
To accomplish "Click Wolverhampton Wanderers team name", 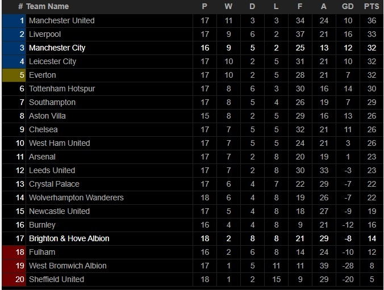I will [x=76, y=197].
